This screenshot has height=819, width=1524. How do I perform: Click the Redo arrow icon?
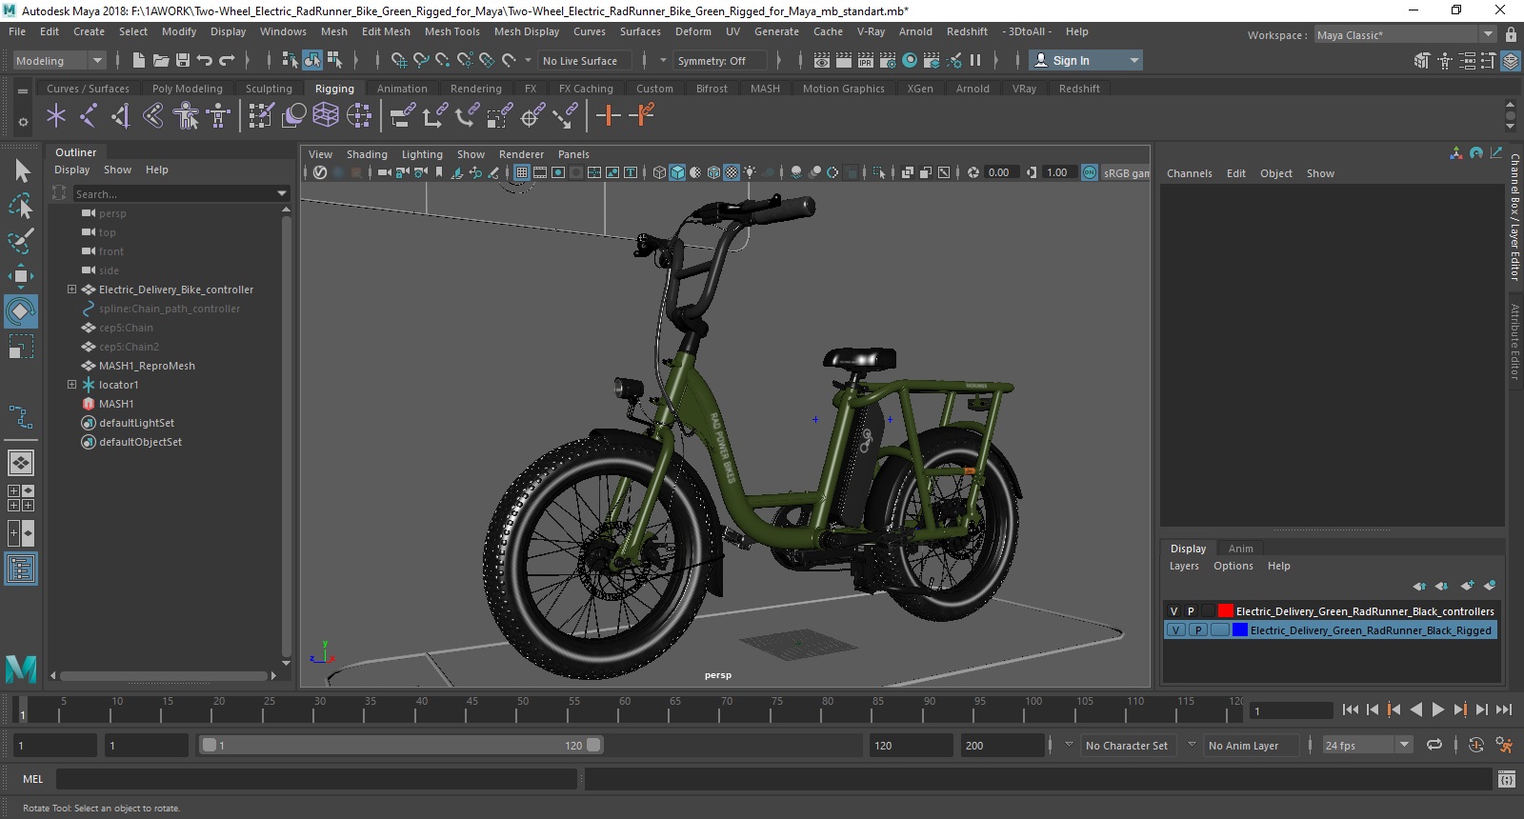tap(227, 60)
